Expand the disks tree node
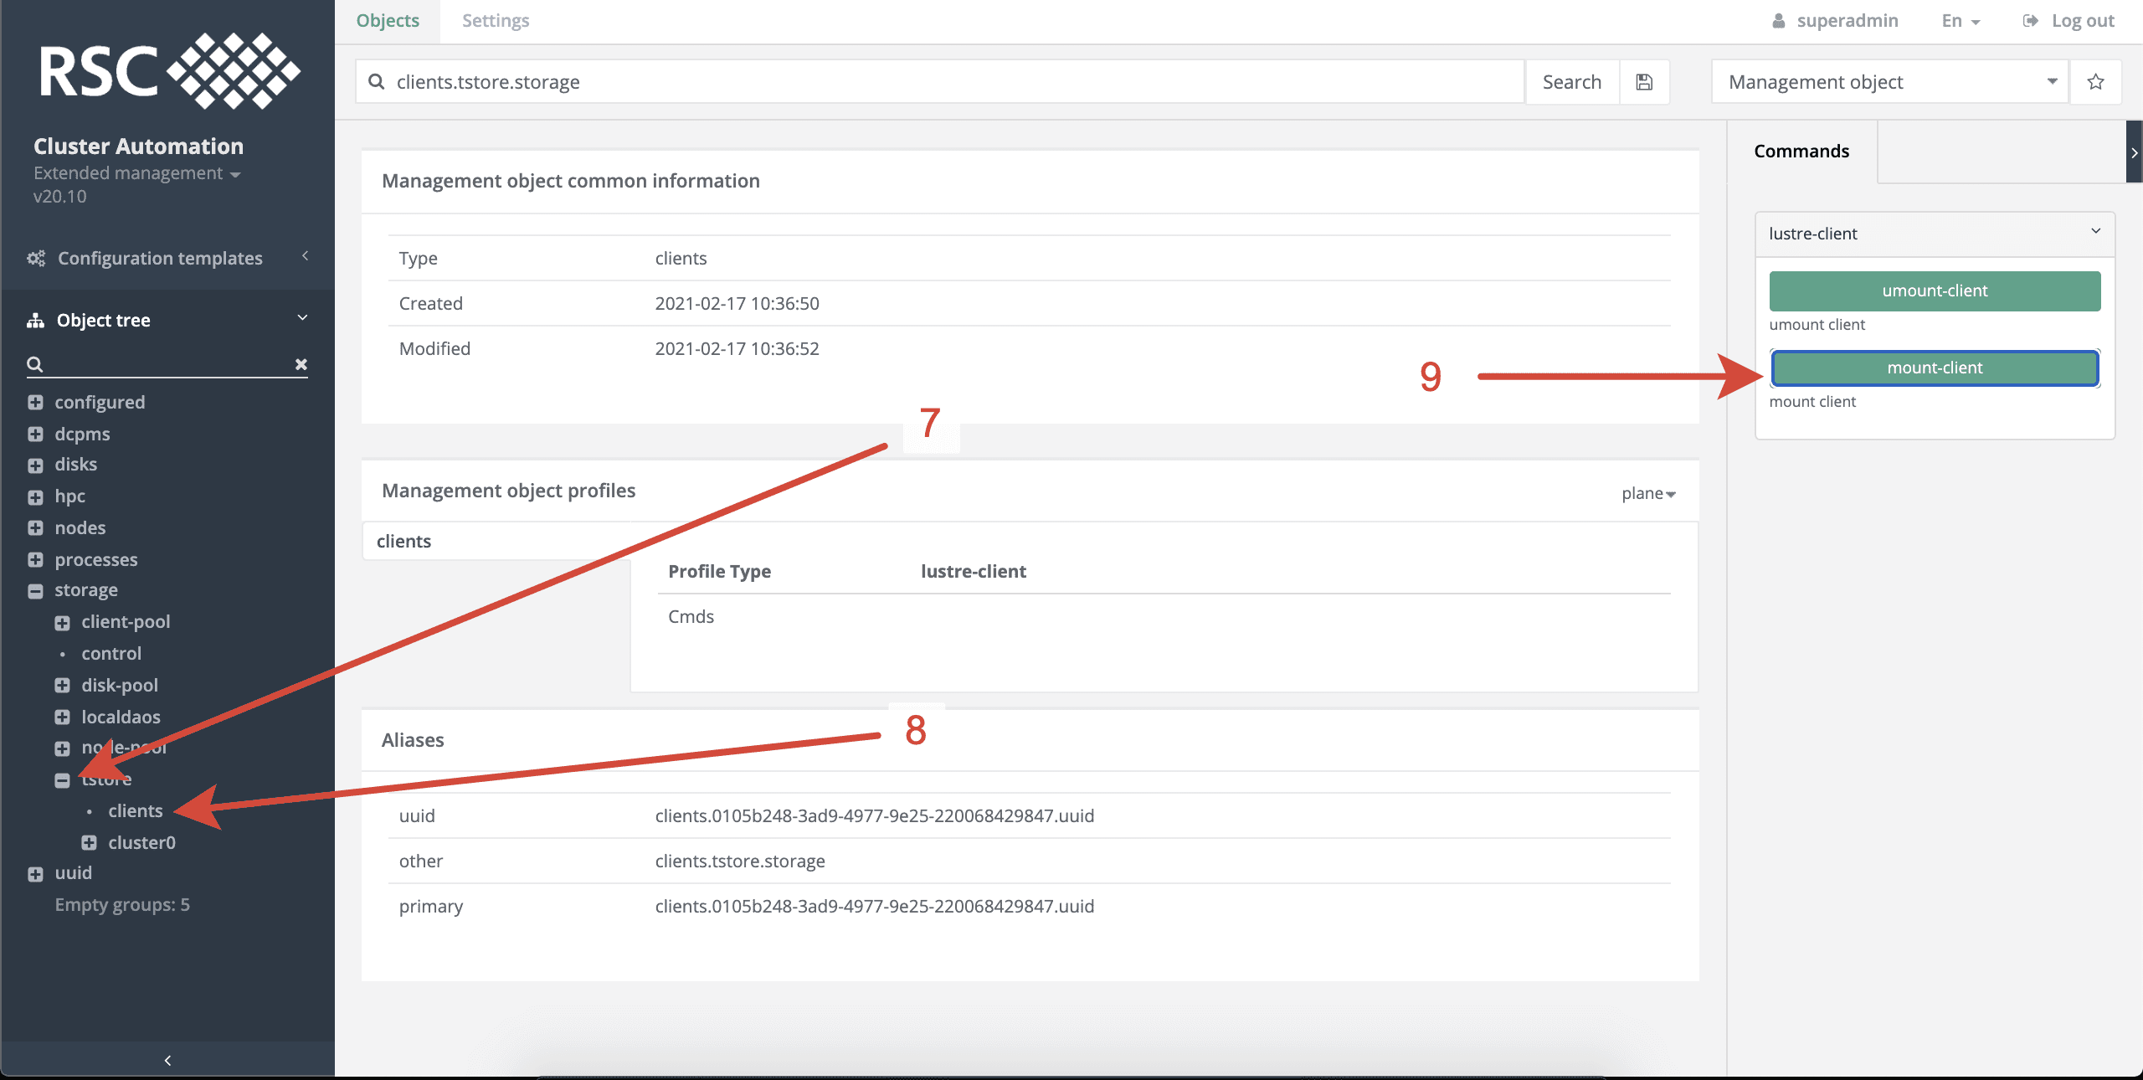Image resolution: width=2143 pixels, height=1080 pixels. click(35, 465)
